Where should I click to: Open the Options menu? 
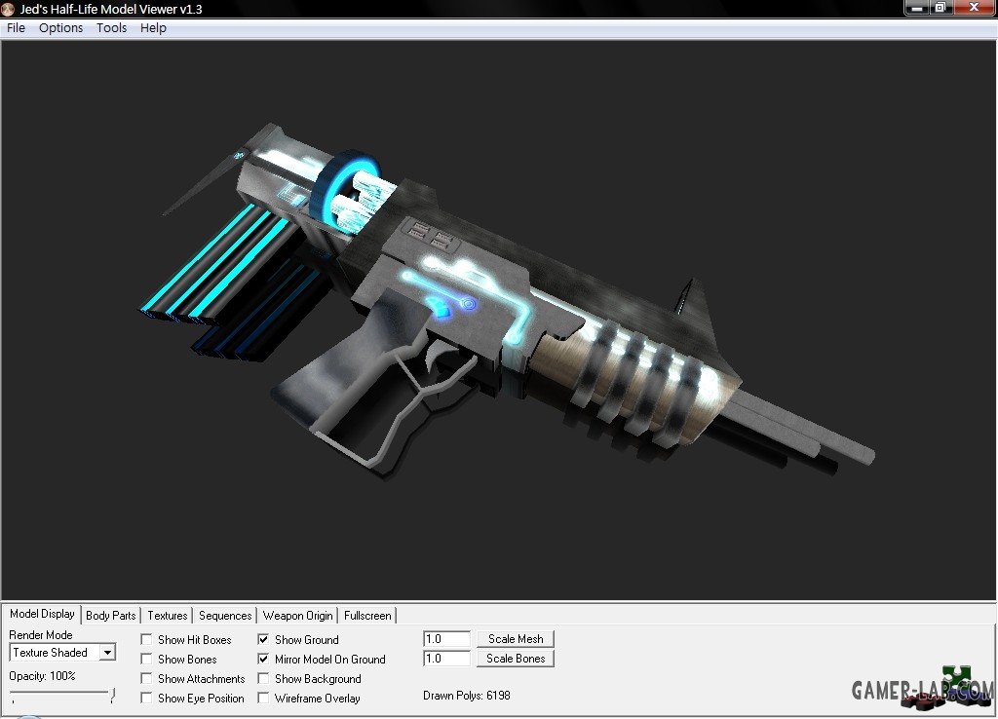[60, 28]
